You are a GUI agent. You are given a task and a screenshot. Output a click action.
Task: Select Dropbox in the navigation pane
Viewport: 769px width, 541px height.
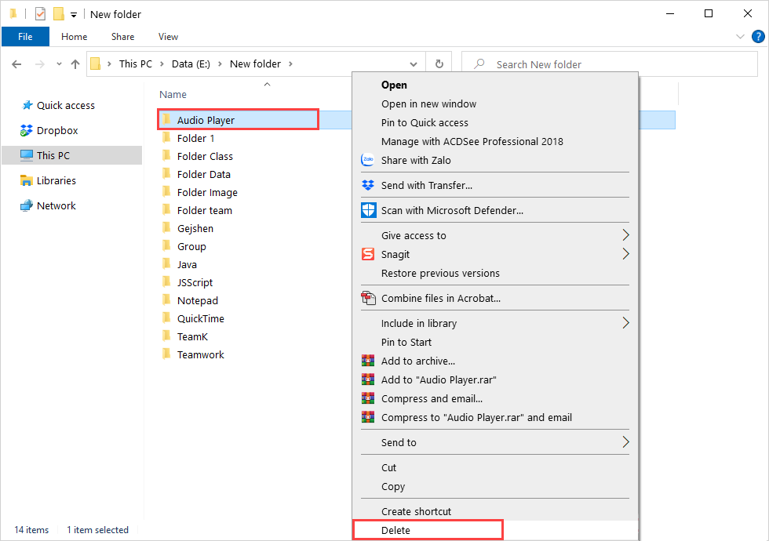click(56, 130)
